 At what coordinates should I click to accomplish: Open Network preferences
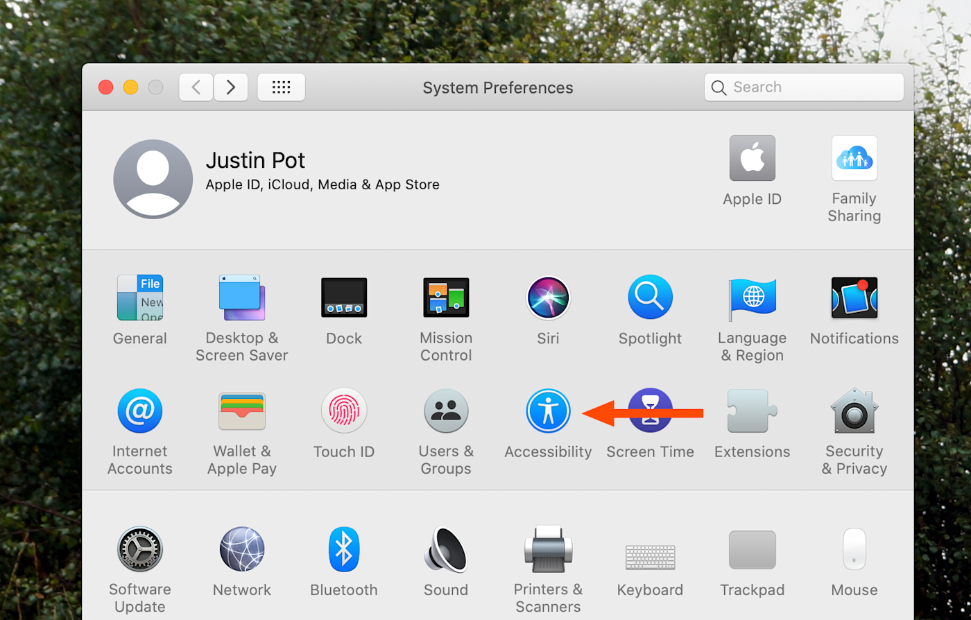pyautogui.click(x=242, y=549)
